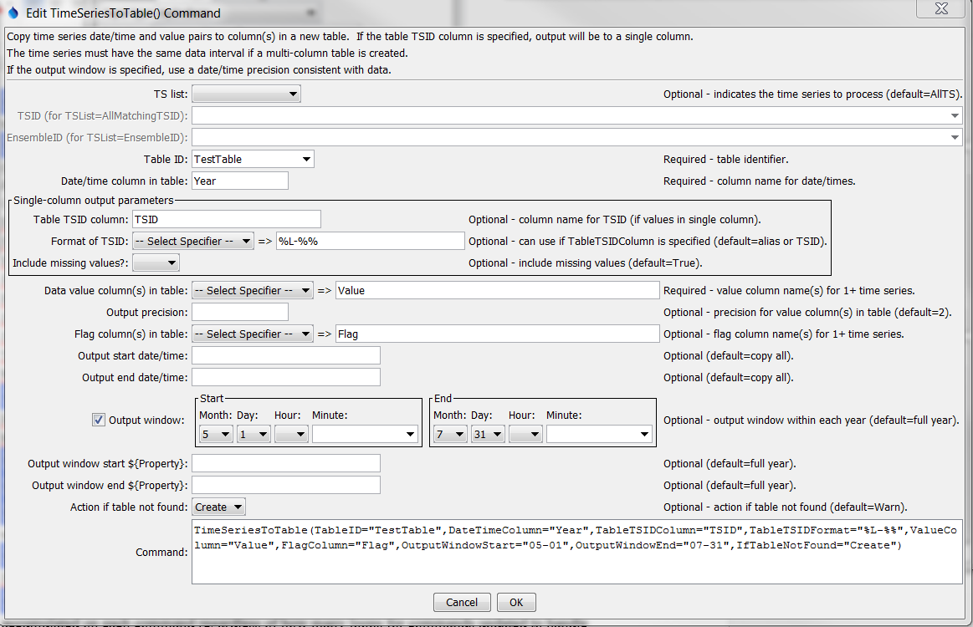Open the TS list dropdown

click(x=246, y=94)
